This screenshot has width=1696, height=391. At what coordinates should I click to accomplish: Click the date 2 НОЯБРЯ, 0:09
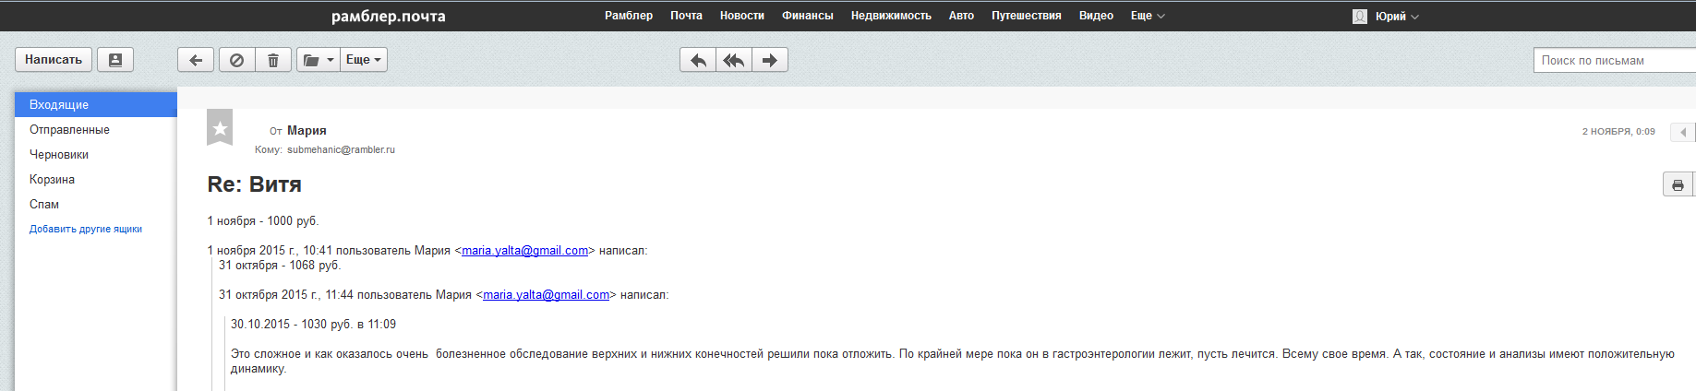point(1618,132)
